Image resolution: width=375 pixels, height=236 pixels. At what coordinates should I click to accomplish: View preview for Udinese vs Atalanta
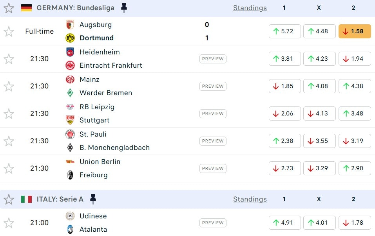click(213, 223)
